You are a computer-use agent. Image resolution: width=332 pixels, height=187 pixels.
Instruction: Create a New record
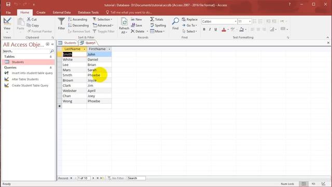(136, 19)
